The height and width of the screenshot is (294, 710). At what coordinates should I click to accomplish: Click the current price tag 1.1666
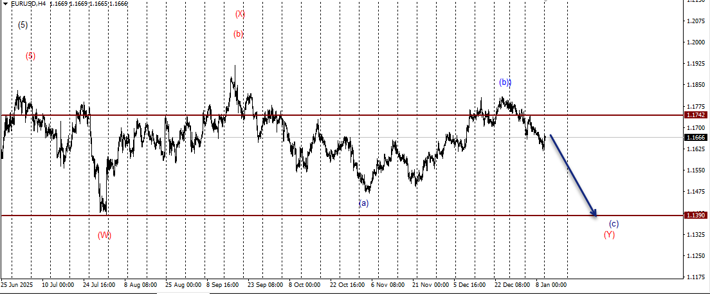(x=695, y=137)
